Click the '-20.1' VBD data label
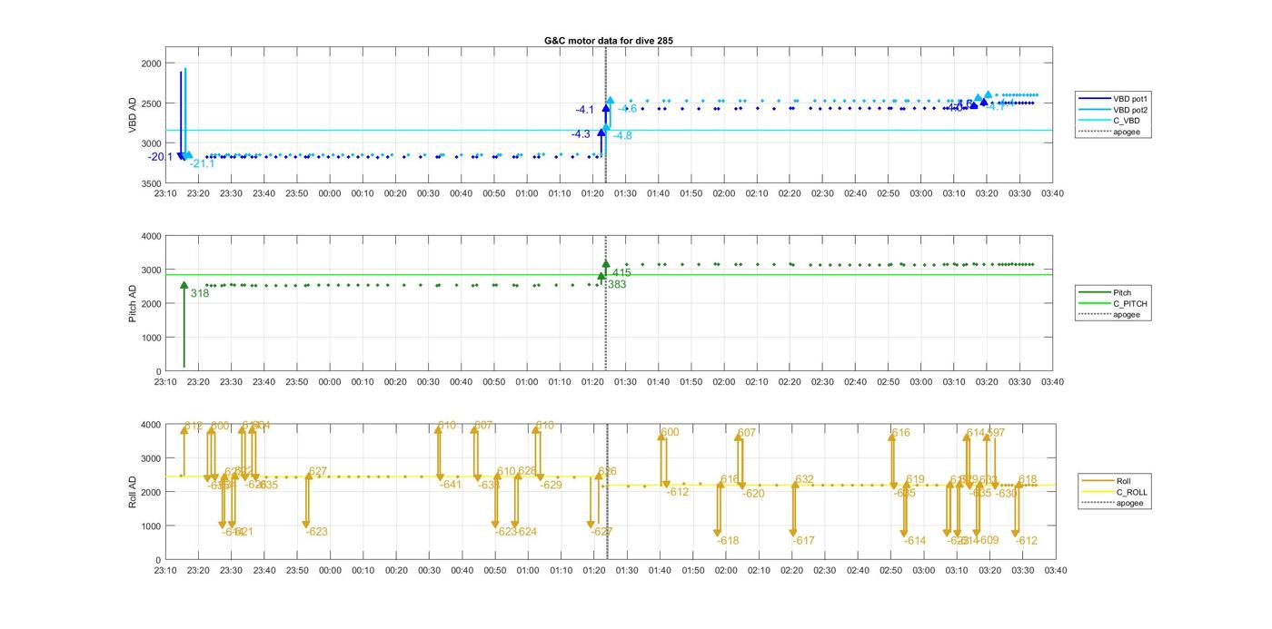Viewport: 1272px width, 629px height. [160, 157]
